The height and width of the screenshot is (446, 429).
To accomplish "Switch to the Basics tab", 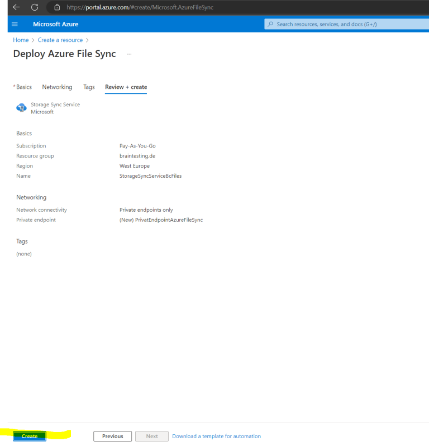I will (x=23, y=87).
